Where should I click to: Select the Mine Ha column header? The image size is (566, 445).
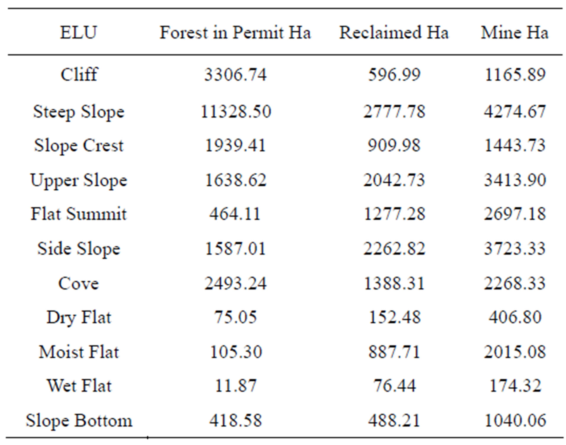point(515,32)
